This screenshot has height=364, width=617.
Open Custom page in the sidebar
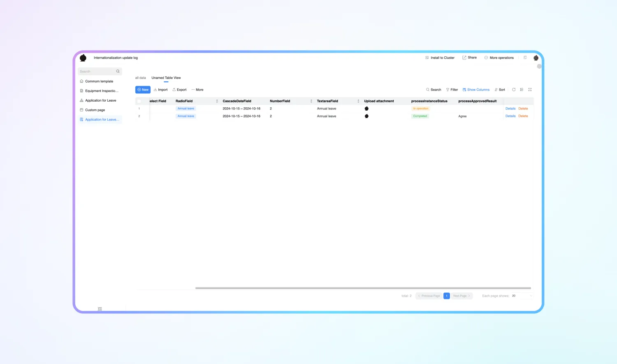pos(95,110)
